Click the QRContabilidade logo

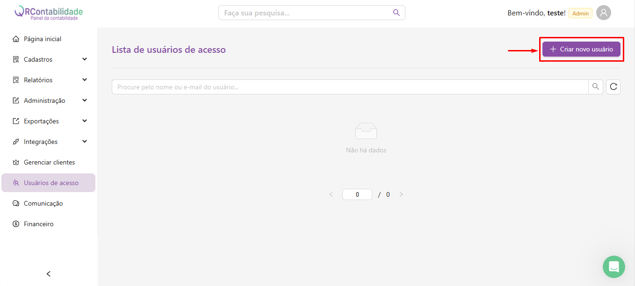coord(49,13)
